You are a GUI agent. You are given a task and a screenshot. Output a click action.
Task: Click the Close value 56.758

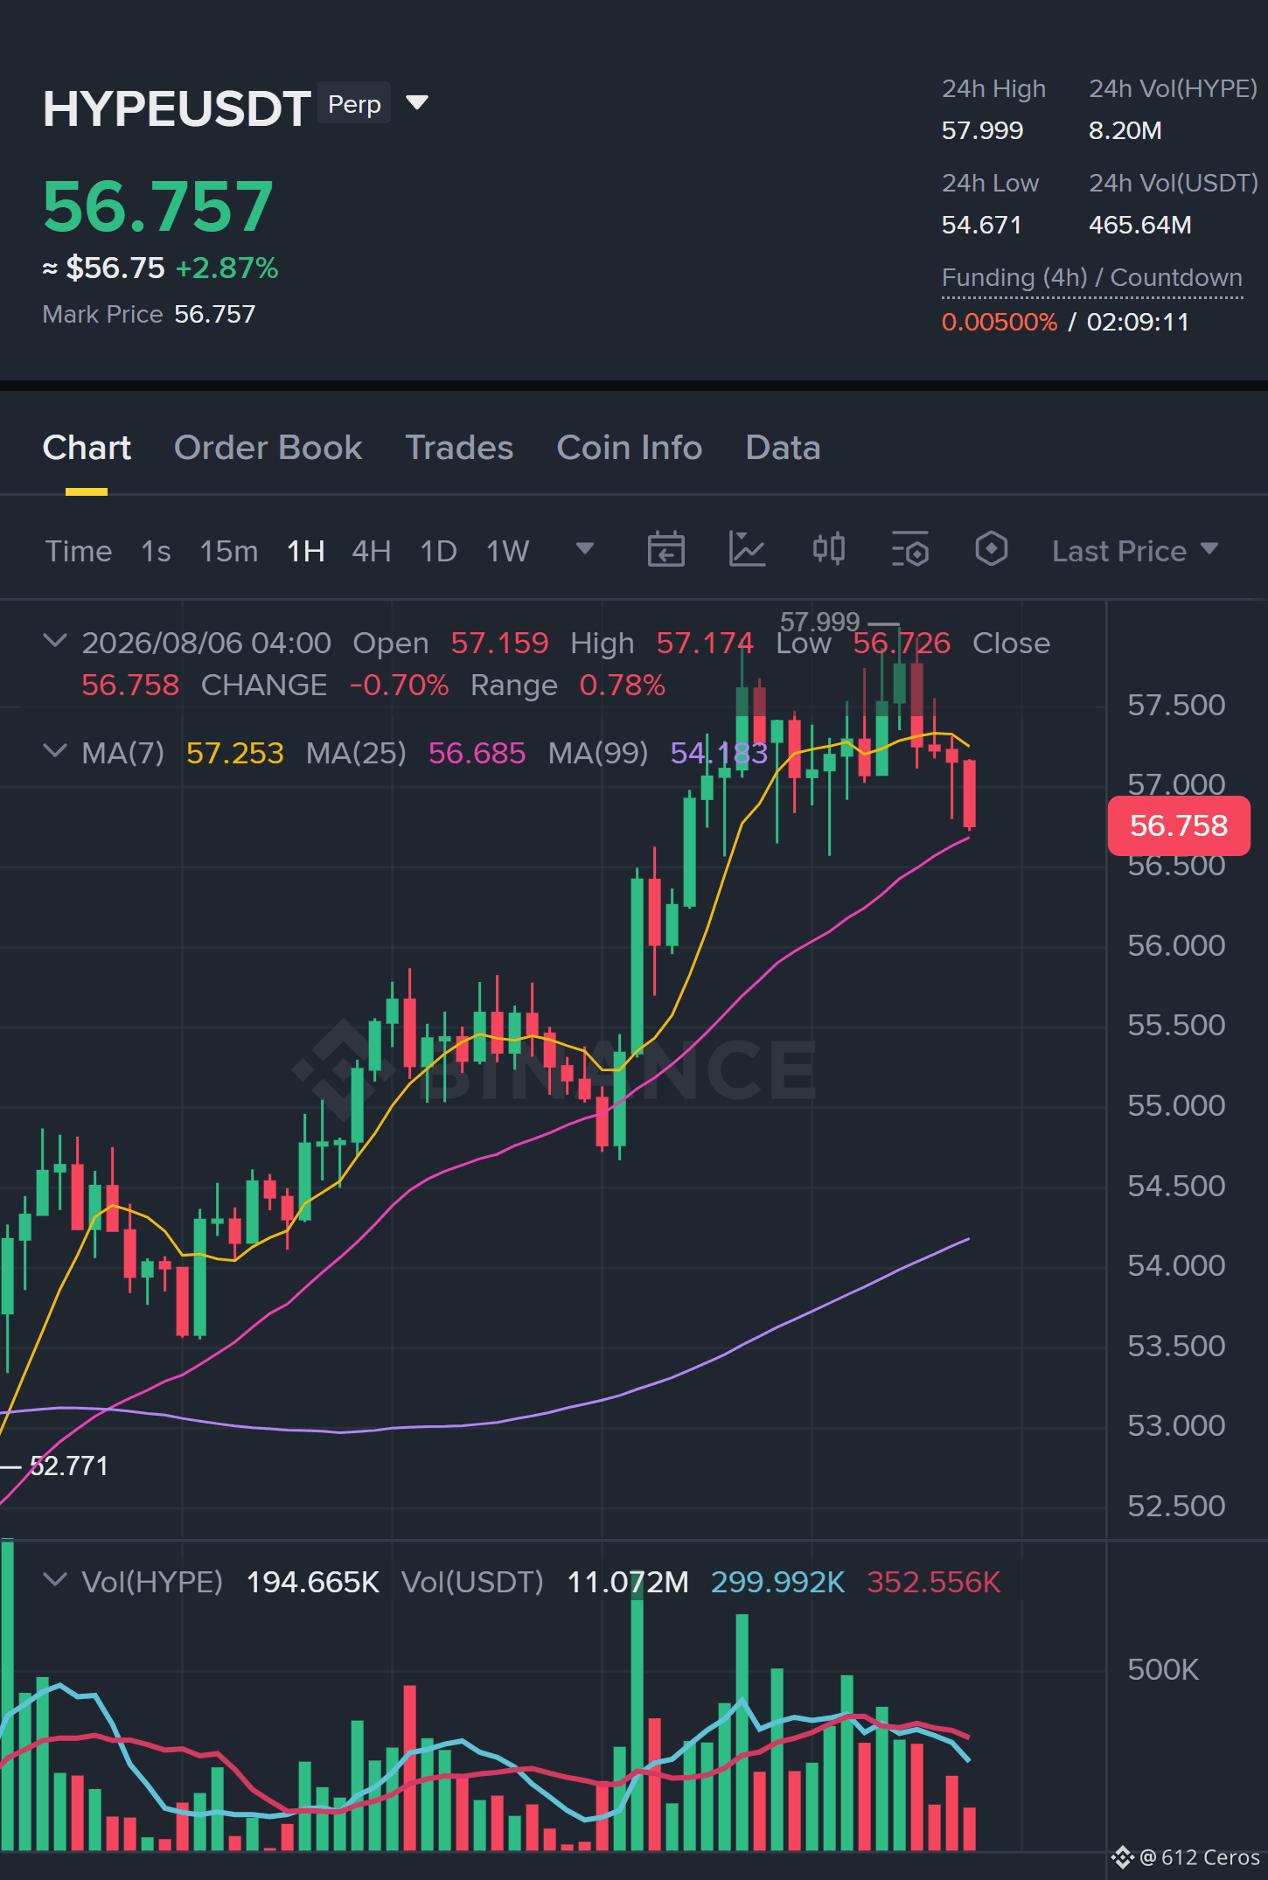coord(130,685)
